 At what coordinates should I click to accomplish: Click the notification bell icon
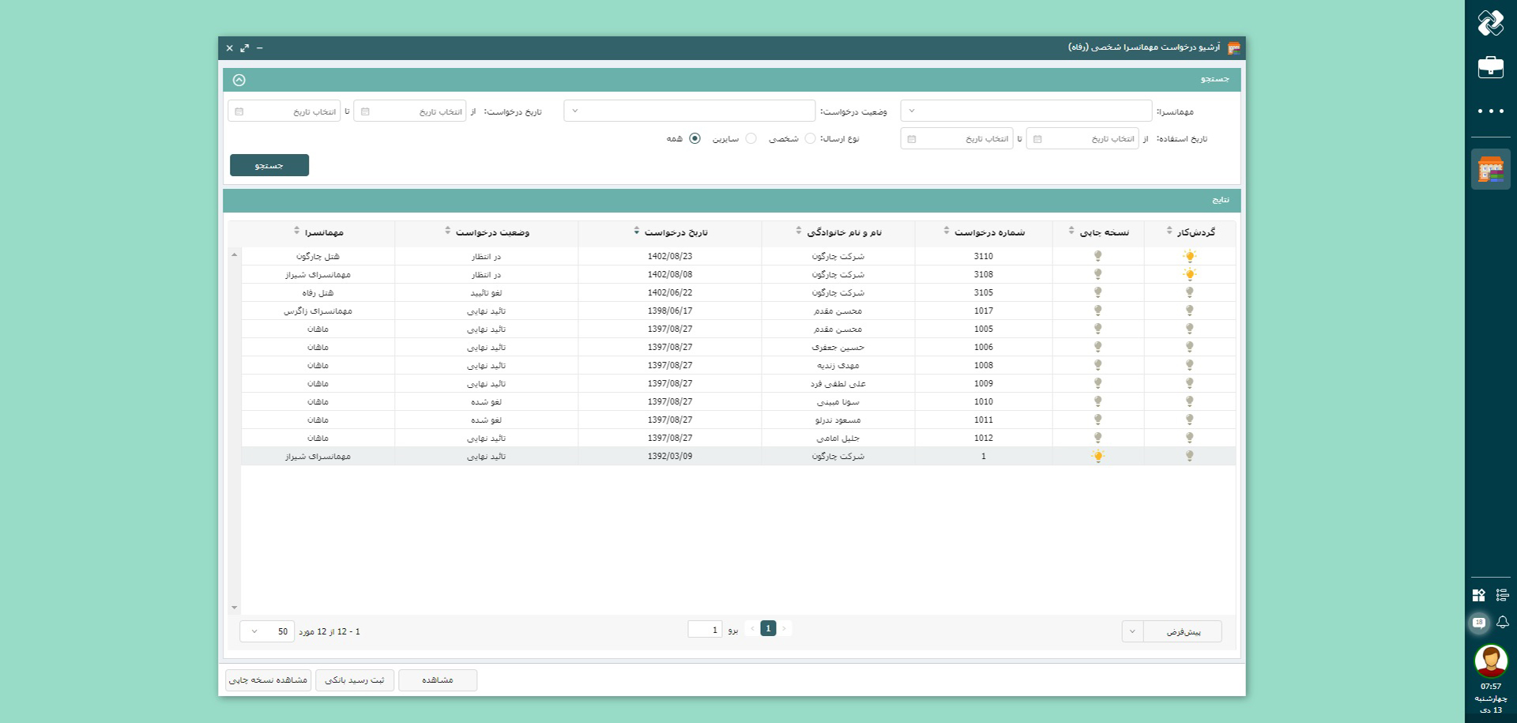[x=1502, y=623]
